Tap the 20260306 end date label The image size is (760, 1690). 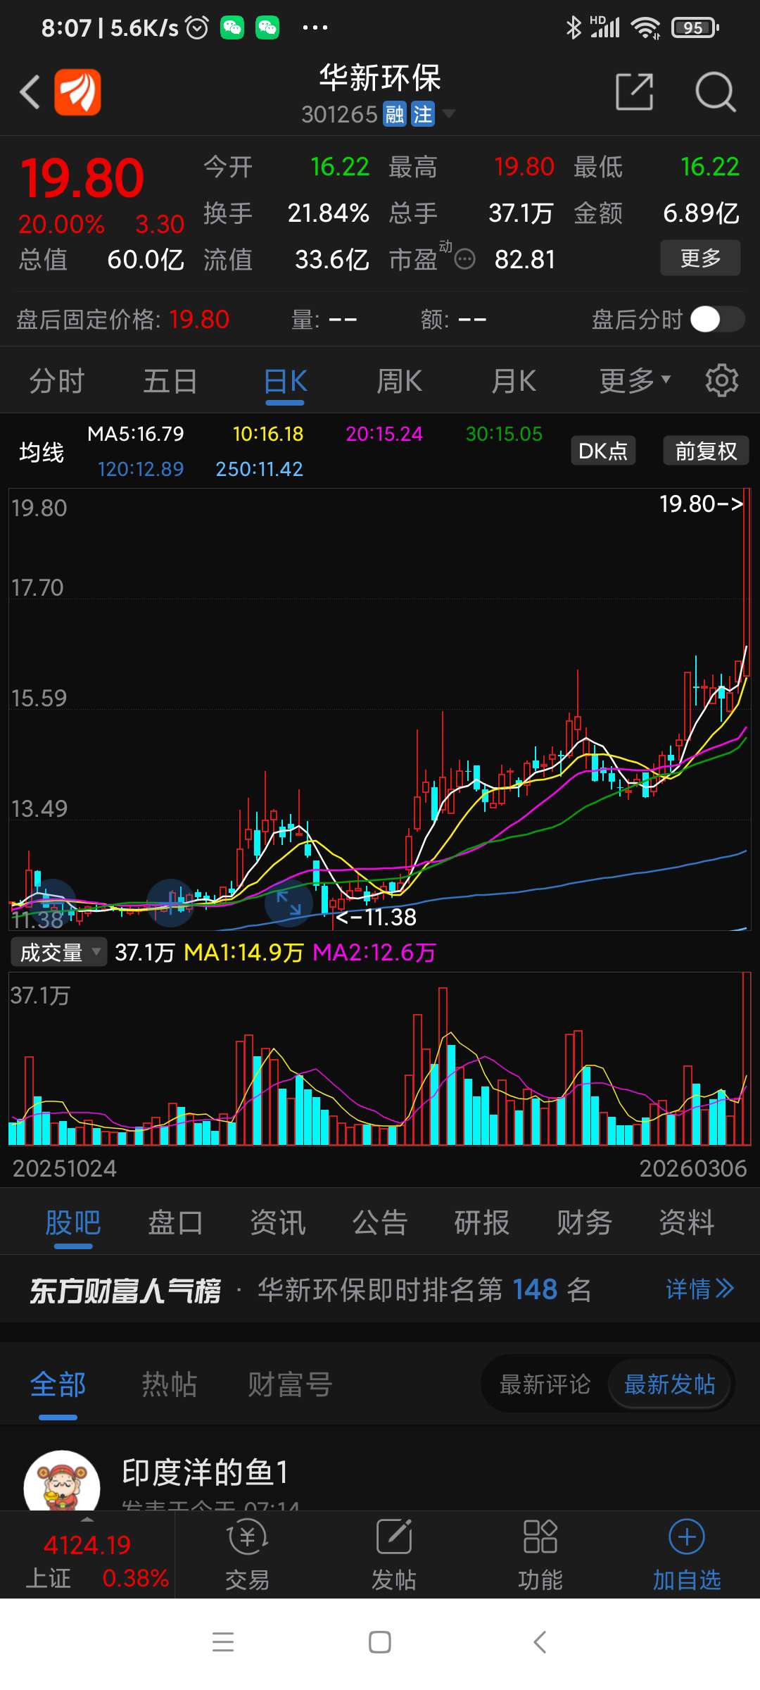click(x=693, y=1168)
